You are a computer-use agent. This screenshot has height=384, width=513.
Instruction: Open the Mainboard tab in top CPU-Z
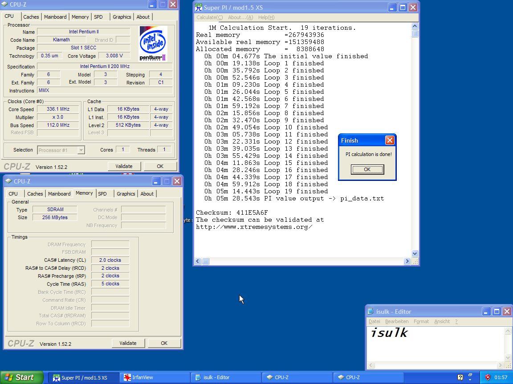click(x=55, y=17)
